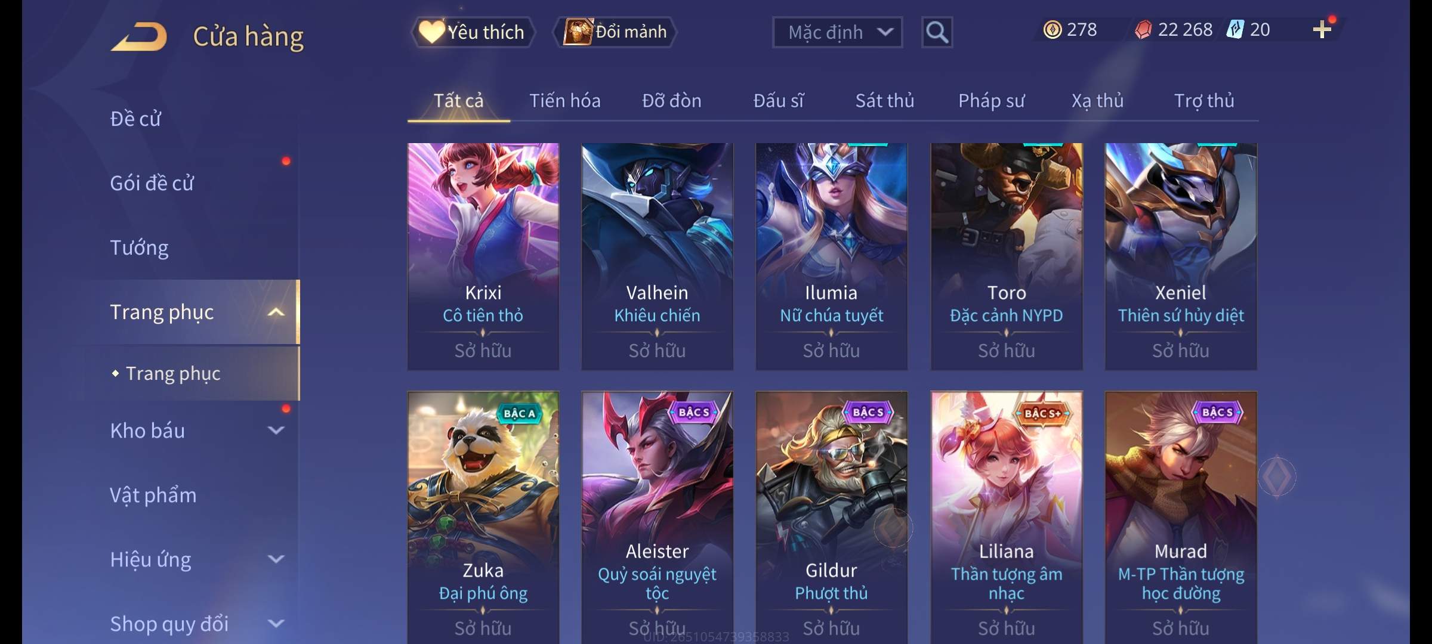Expand the Hiệu ứng sidebar section

click(x=276, y=559)
